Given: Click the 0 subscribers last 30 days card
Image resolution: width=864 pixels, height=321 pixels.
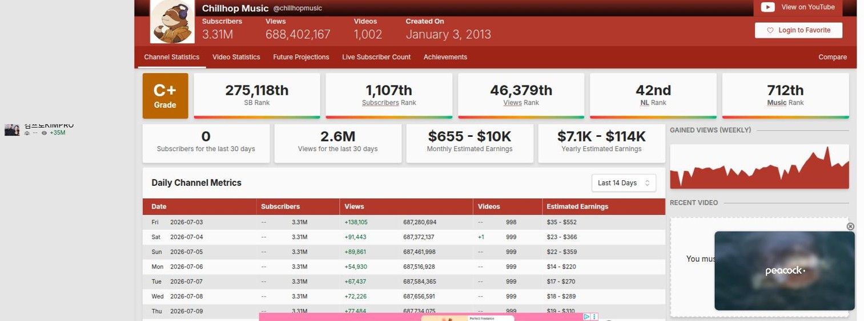Looking at the screenshot, I should point(206,144).
